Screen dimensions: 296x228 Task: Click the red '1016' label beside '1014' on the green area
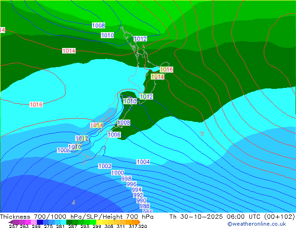pyautogui.click(x=167, y=70)
